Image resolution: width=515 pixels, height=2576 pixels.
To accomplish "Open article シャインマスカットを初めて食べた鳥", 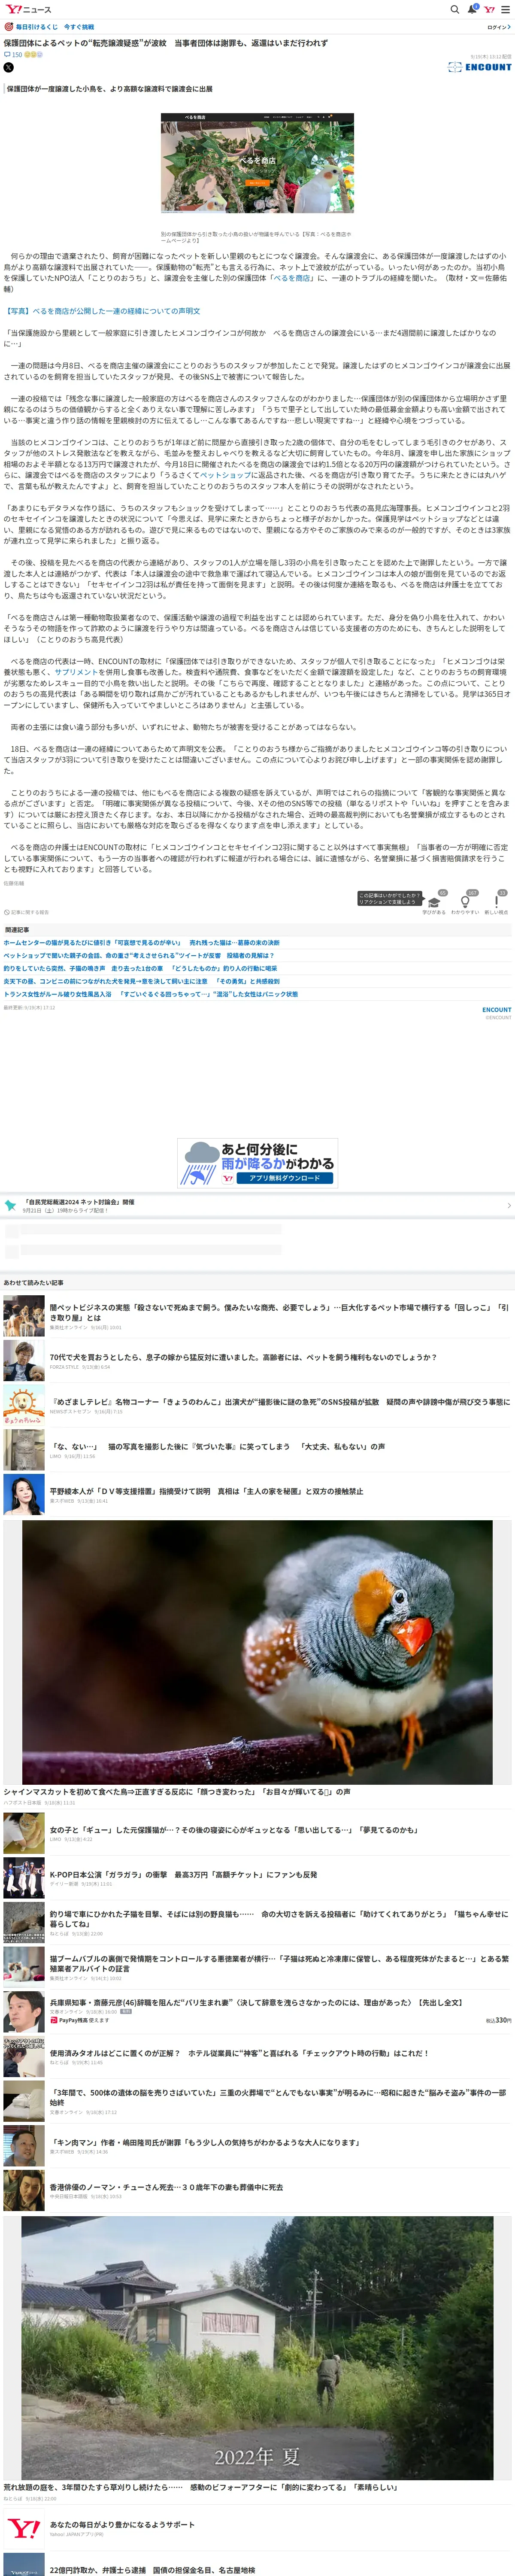I will coord(177,1791).
